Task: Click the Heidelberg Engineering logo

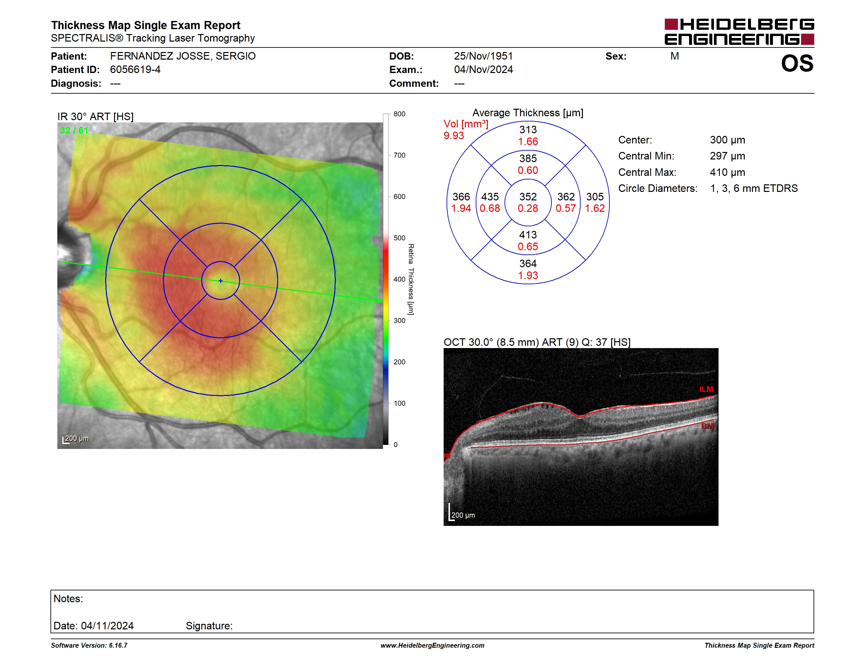Action: point(739,32)
